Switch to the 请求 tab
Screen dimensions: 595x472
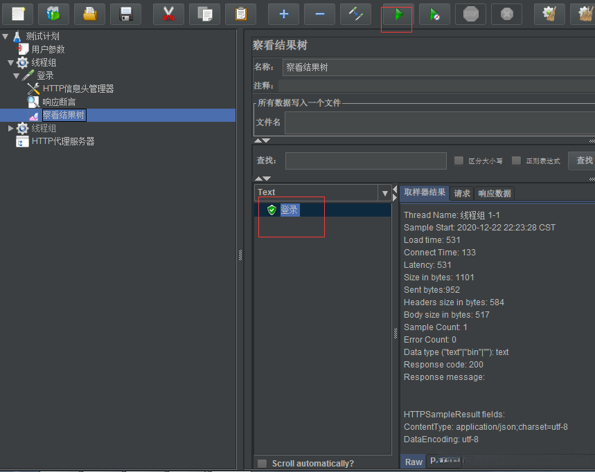coord(462,194)
